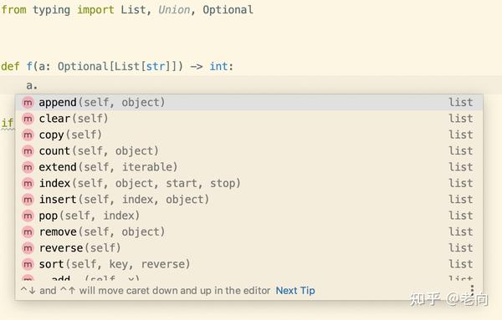Click the method icon beside count
This screenshot has width=502, height=320.
[28, 151]
